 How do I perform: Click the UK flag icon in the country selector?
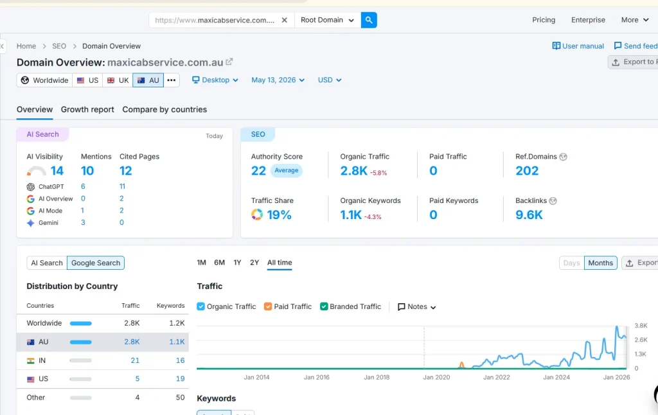[111, 80]
